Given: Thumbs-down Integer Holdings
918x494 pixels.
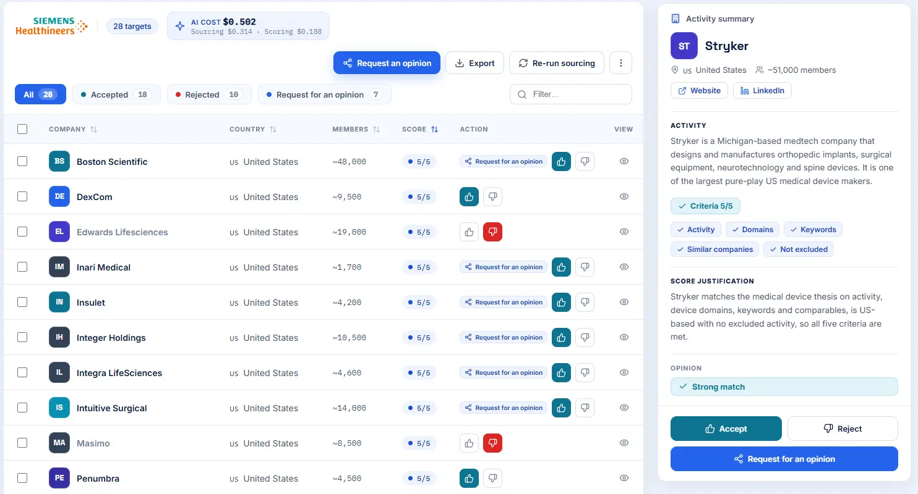Looking at the screenshot, I should pos(585,338).
